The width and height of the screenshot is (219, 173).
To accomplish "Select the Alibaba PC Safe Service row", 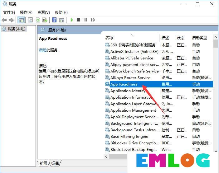I will (159, 58).
